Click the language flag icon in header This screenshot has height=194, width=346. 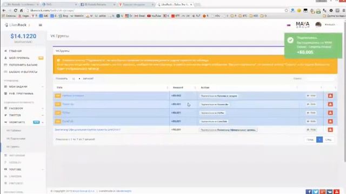pos(288,25)
